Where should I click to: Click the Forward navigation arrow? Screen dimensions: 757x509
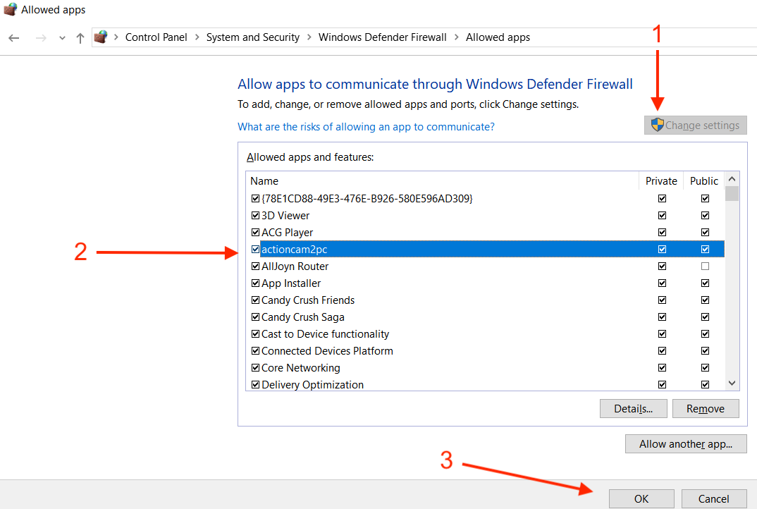tap(41, 37)
